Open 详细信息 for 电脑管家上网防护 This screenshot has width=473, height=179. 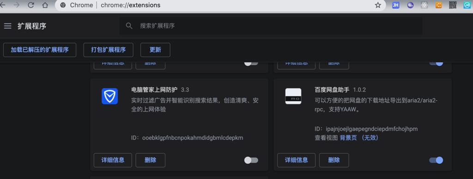[x=113, y=160]
